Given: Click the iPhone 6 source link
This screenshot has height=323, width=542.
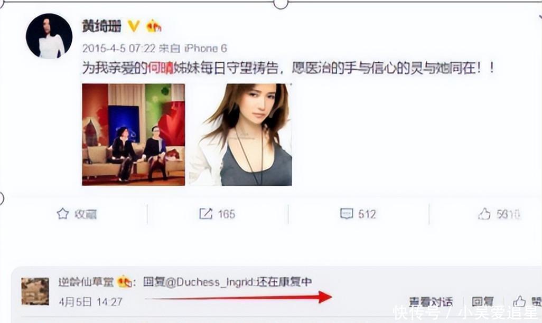Looking at the screenshot, I should [x=205, y=49].
